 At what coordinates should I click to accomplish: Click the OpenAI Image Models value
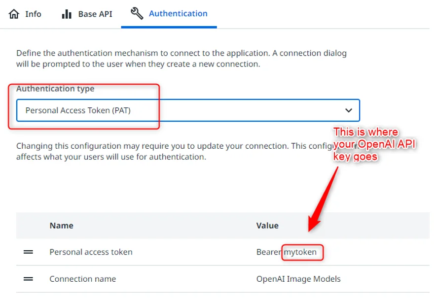tap(298, 279)
